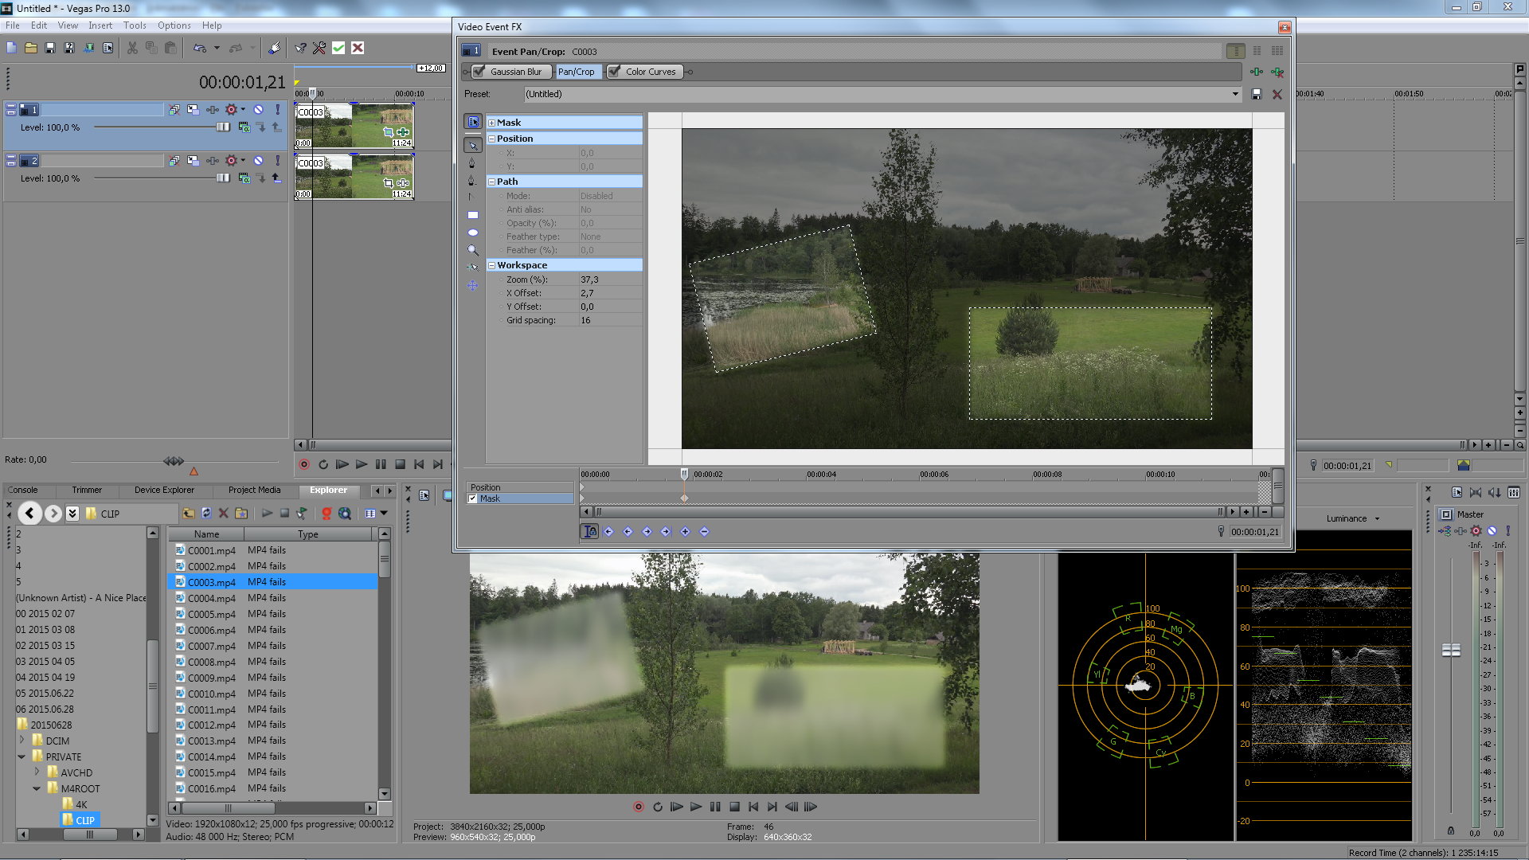Click the delete preset X icon
The height and width of the screenshot is (860, 1529).
(1277, 94)
